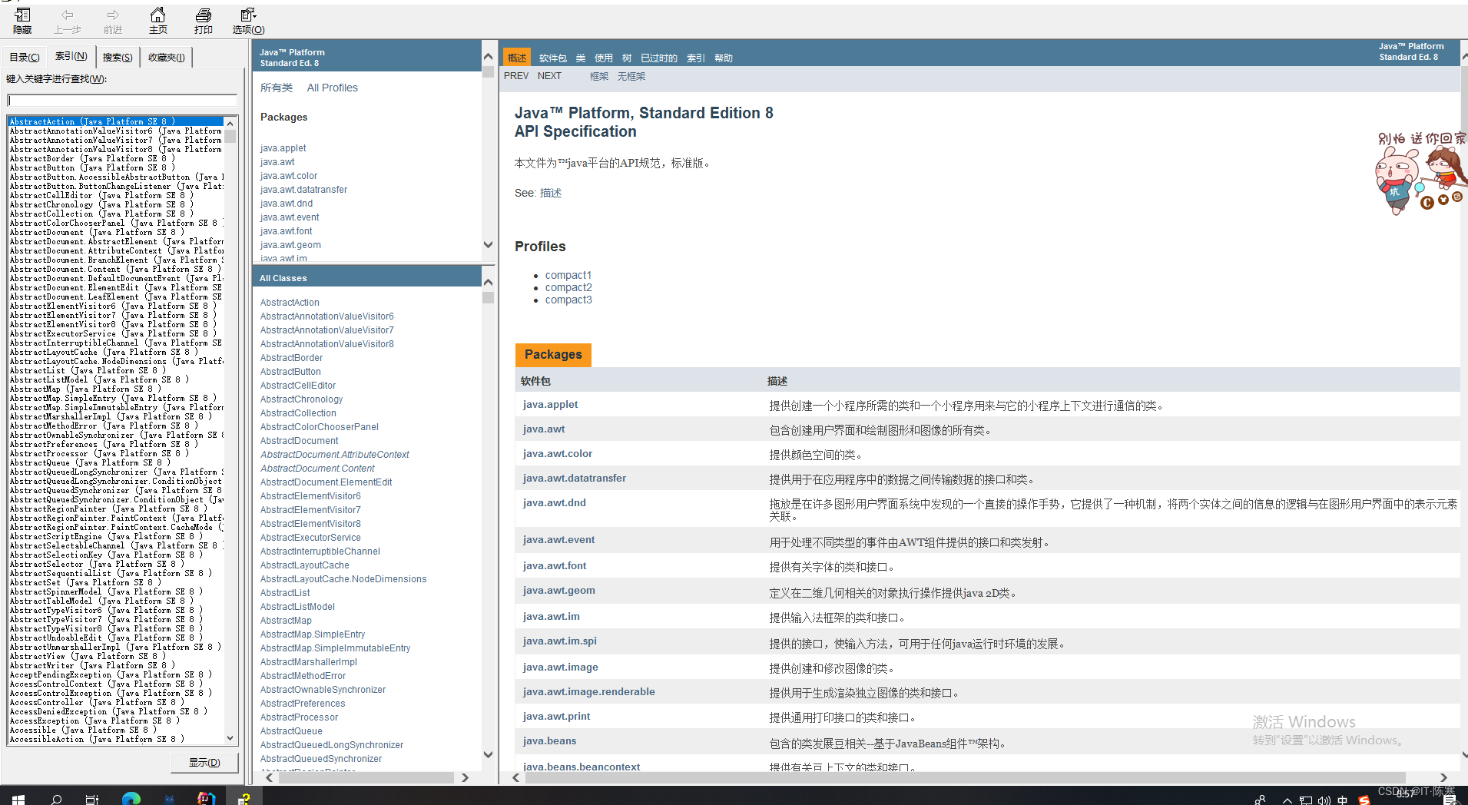Open java.awt.datatransfer in the packages table

(575, 478)
